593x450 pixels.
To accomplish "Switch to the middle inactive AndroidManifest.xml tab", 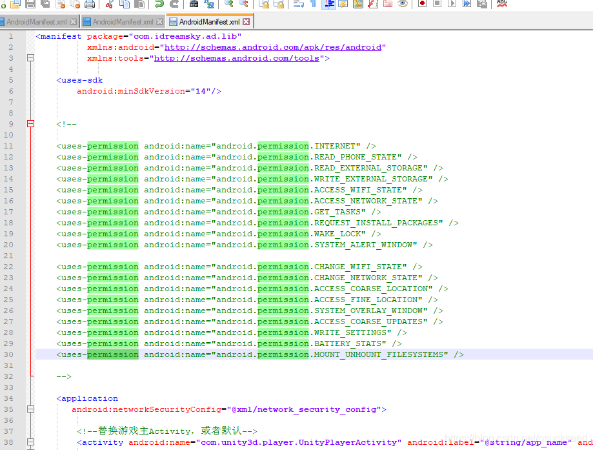I will pos(123,22).
